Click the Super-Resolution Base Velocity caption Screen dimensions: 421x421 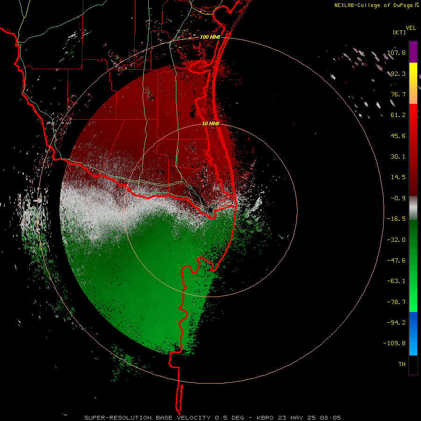212,418
